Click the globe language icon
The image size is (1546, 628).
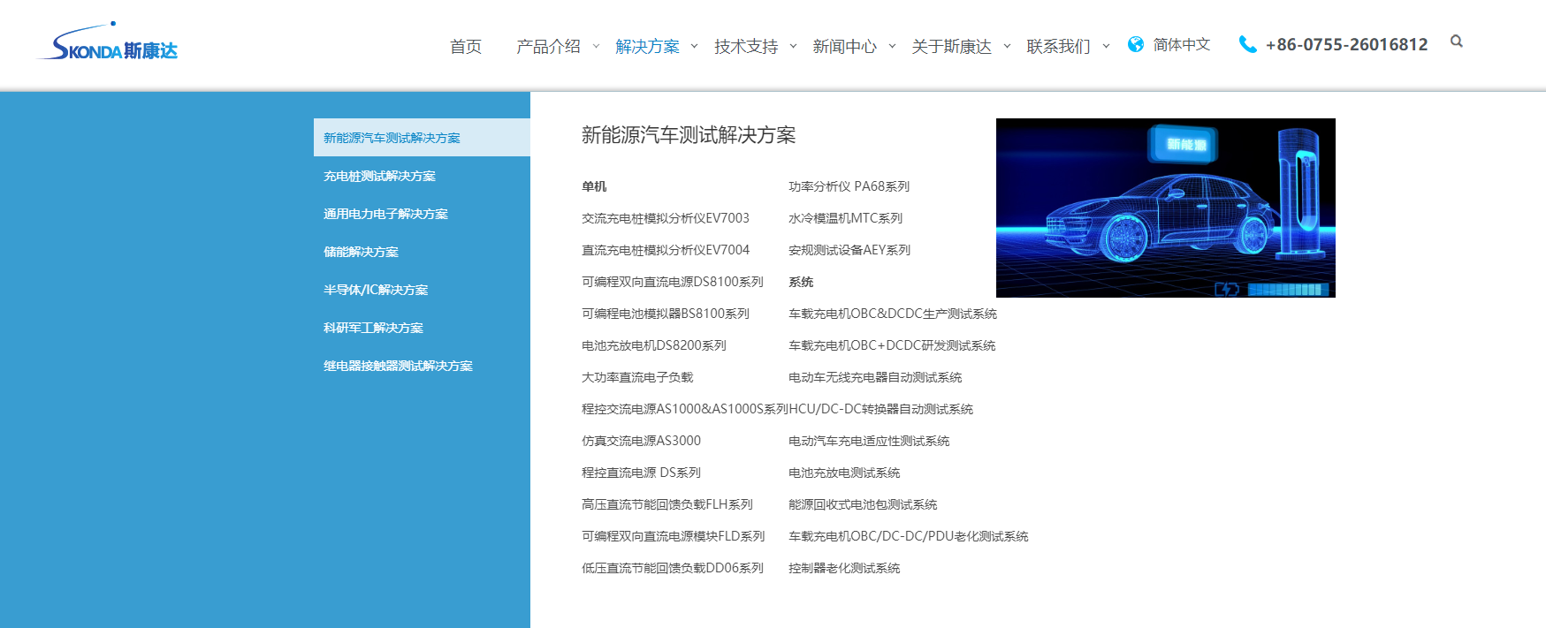[1136, 44]
